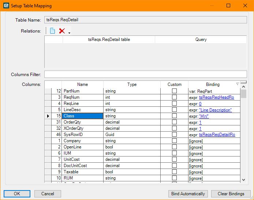The image size is (254, 200).
Task: Sort columns by the Type header
Action: point(132,84)
